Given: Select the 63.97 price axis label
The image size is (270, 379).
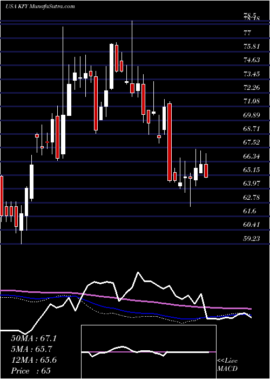Looking at the screenshot, I should click(x=252, y=184).
